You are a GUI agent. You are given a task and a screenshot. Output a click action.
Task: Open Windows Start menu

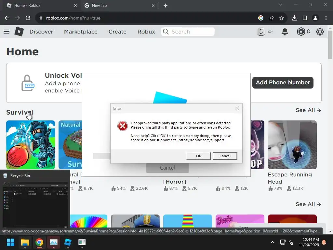point(10,242)
